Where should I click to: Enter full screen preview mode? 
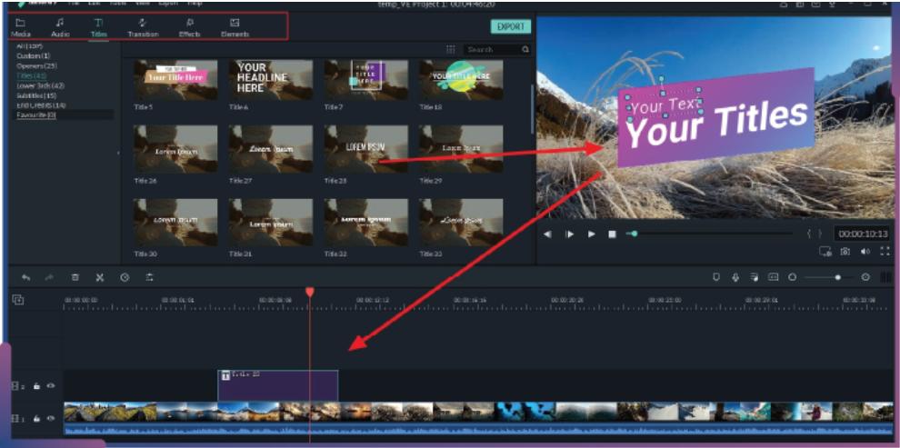885,251
